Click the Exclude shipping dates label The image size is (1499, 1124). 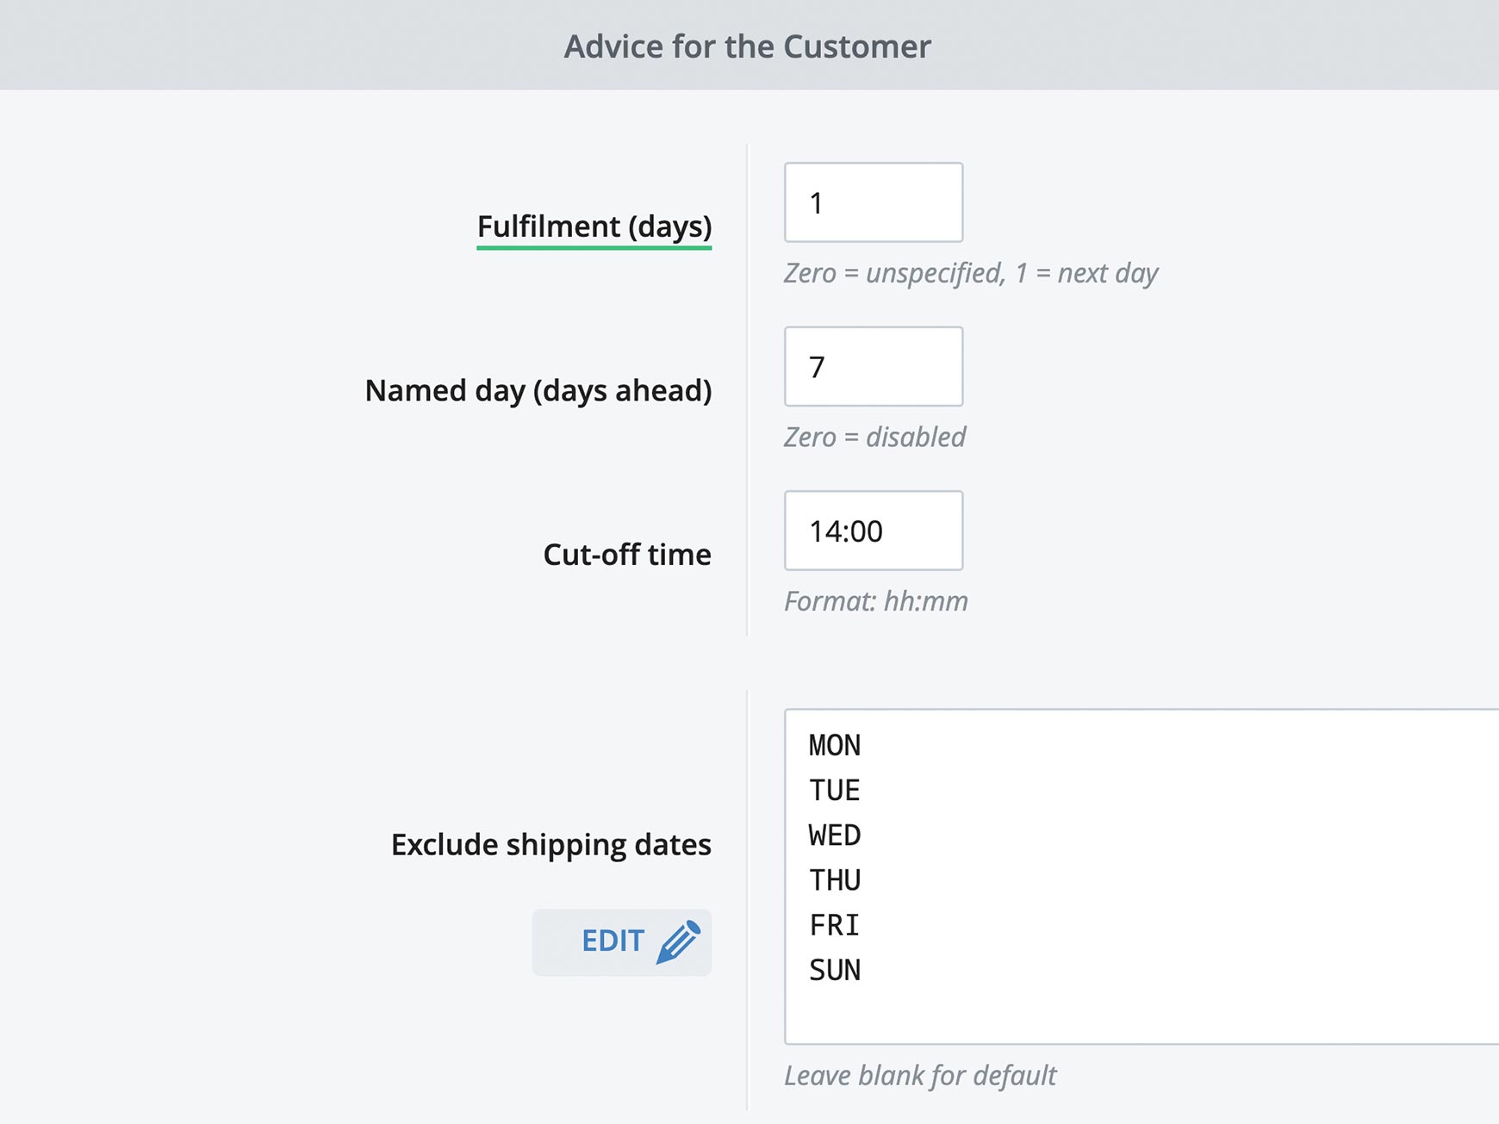click(551, 844)
